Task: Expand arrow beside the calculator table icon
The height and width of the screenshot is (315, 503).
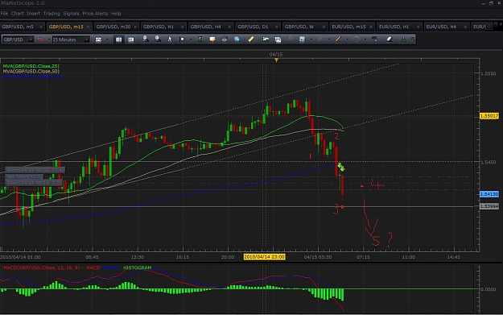Action: 311,39
